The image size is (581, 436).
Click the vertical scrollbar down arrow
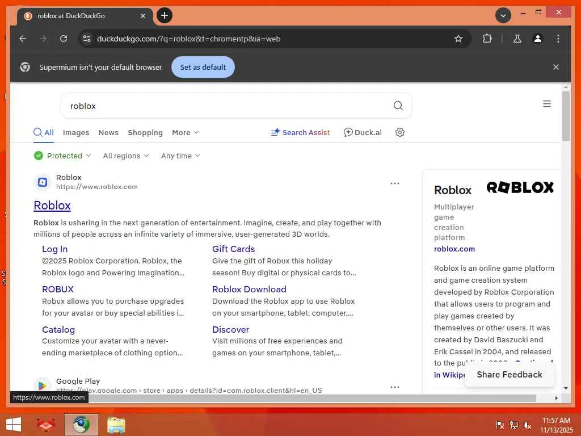coord(566,388)
